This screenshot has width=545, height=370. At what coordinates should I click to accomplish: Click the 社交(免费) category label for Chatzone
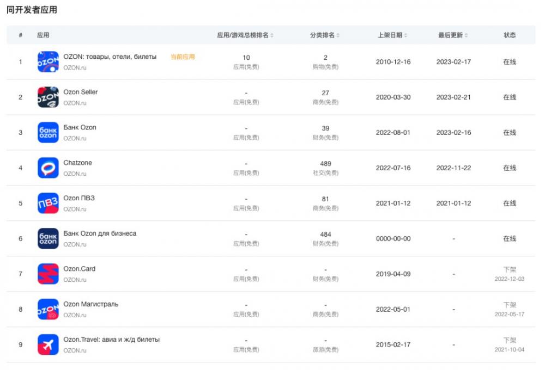(325, 173)
